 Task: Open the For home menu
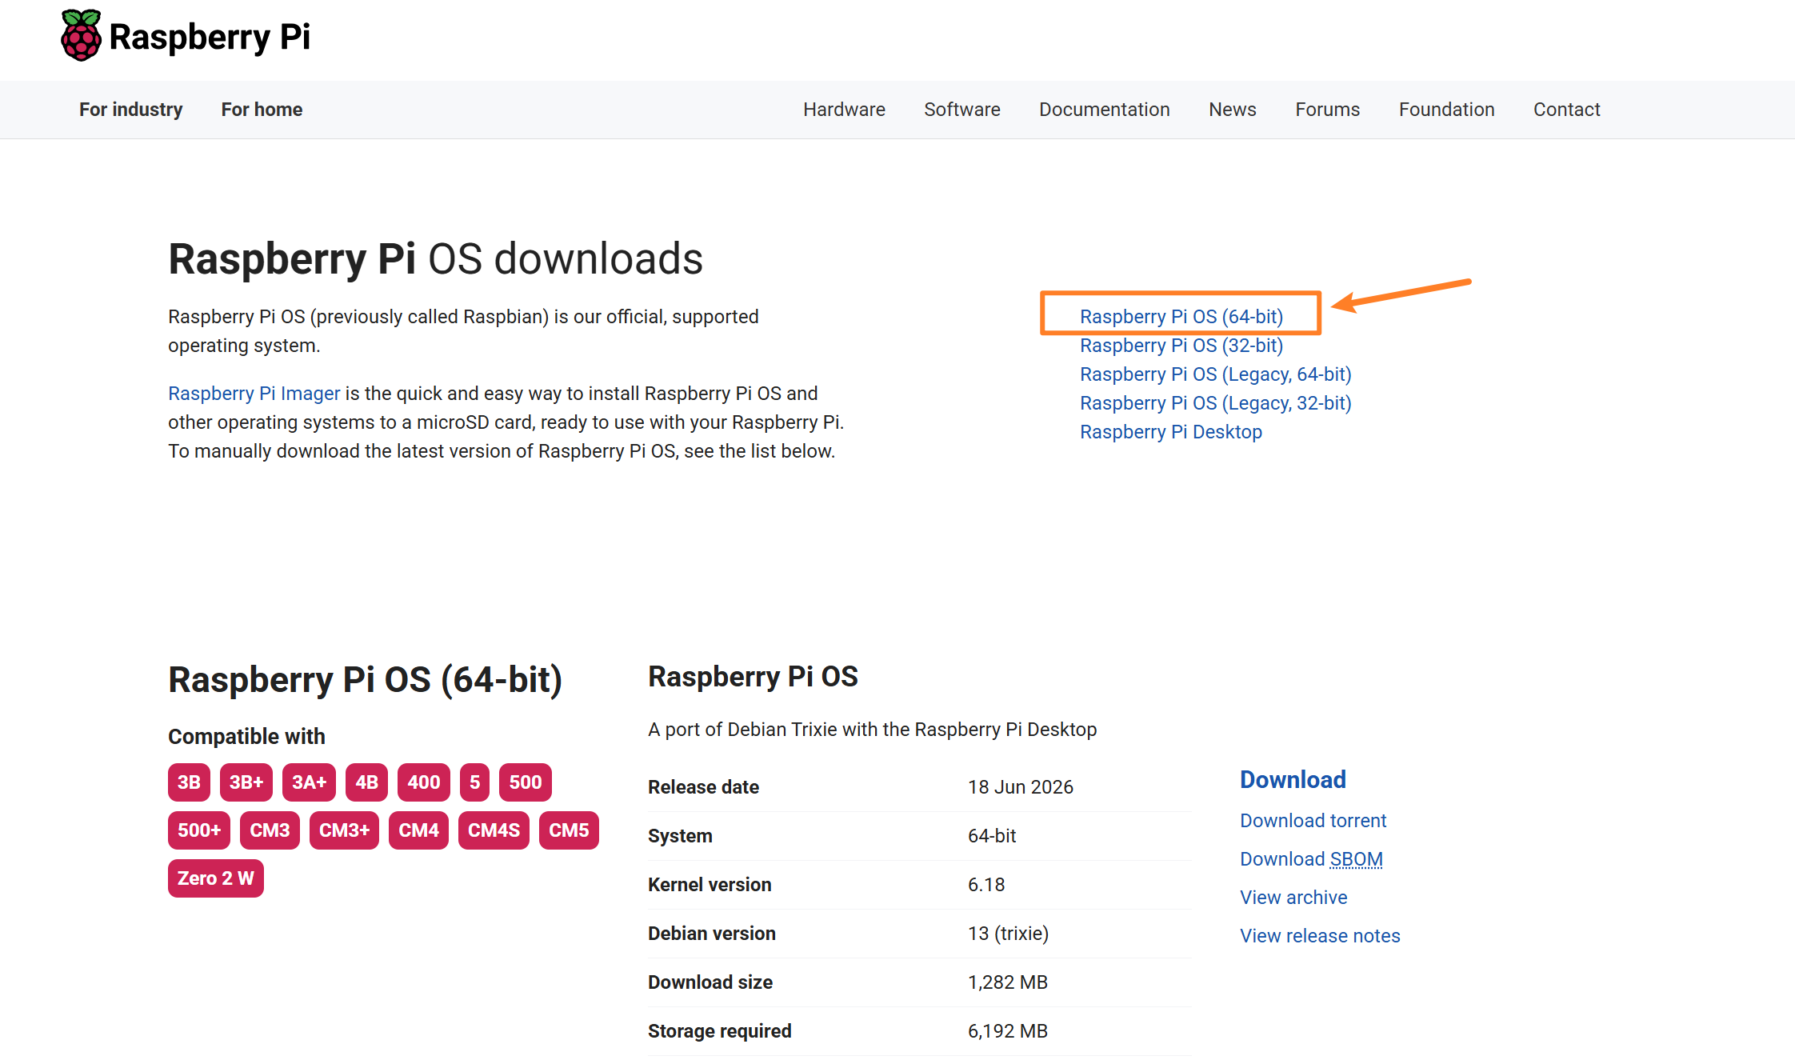(262, 110)
